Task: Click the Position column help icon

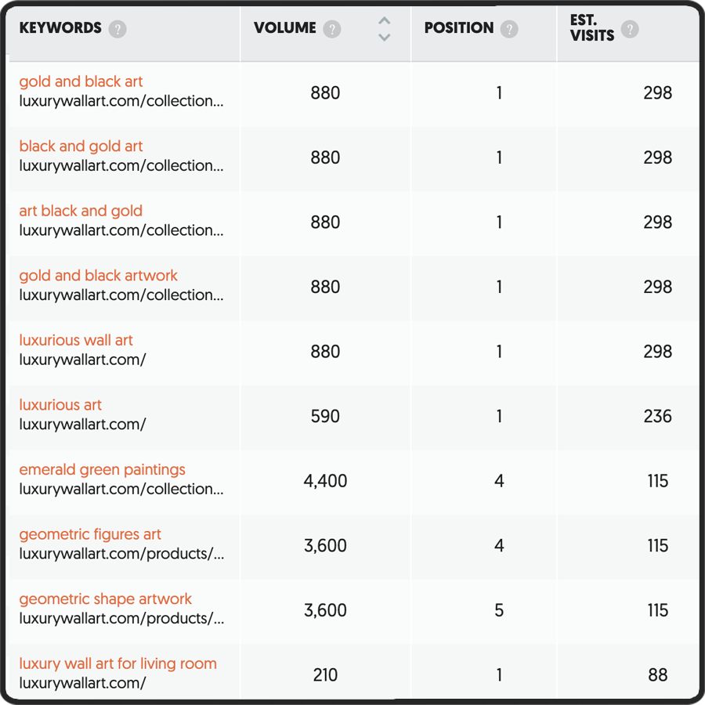Action: (509, 30)
